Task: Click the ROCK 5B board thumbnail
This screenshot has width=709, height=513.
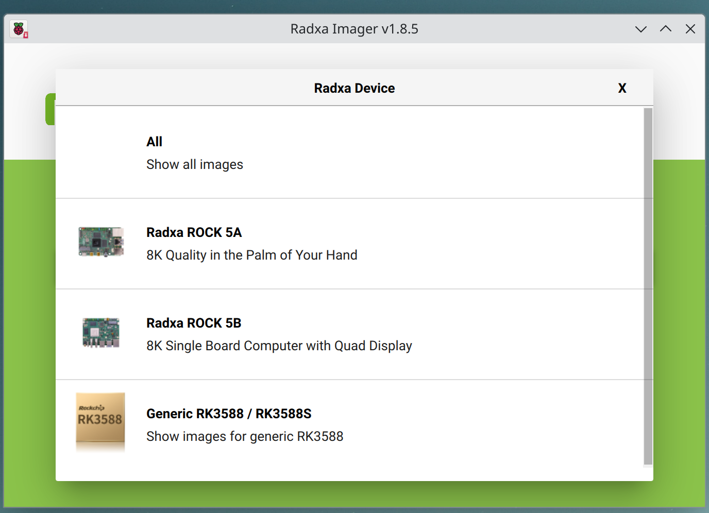Action: (101, 333)
